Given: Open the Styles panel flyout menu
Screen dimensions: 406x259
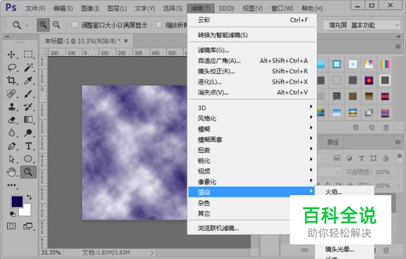Looking at the screenshot, I should [398, 46].
